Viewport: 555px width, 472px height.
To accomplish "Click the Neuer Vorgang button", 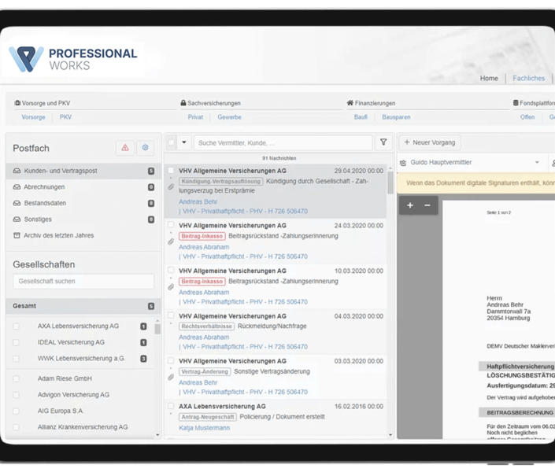I will (x=430, y=142).
